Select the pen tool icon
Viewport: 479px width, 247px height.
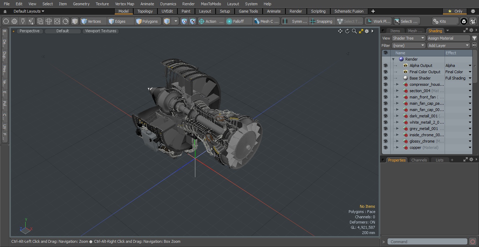[x=23, y=21]
